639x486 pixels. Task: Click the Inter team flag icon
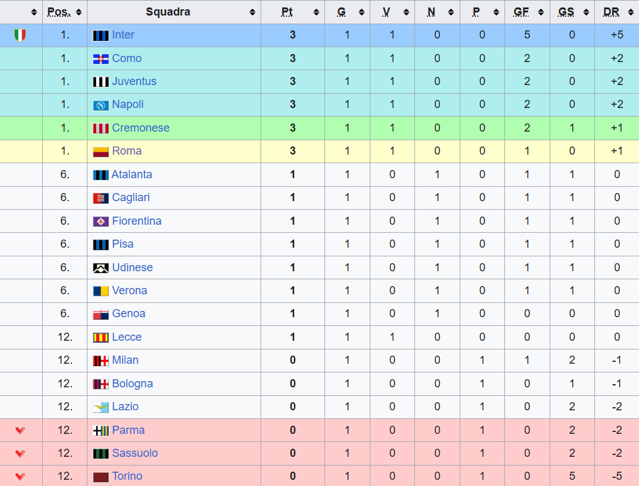point(101,35)
